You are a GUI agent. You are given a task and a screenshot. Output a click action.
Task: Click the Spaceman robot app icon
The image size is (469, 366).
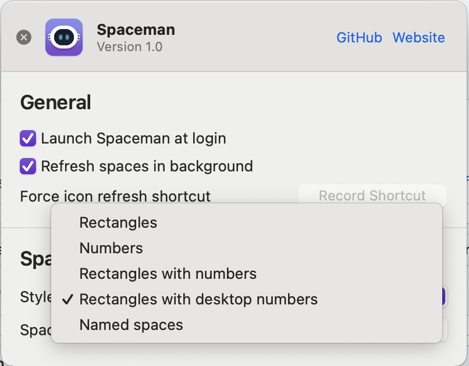64,38
